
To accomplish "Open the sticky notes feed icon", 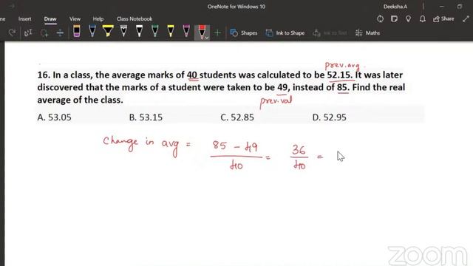I will [x=394, y=19].
